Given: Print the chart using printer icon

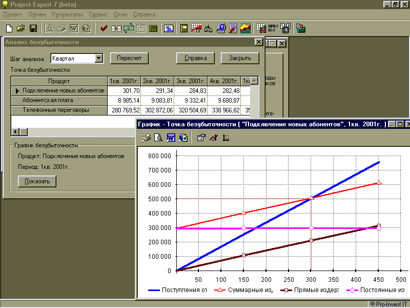Looking at the screenshot, I should tap(146, 138).
